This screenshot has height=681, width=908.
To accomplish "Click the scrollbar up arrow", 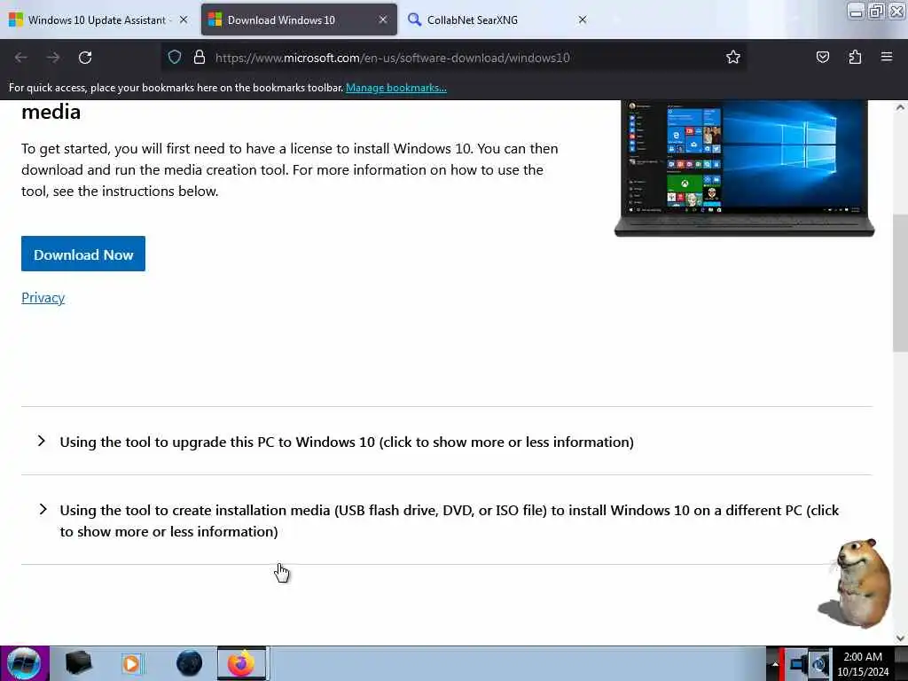I will pyautogui.click(x=900, y=107).
